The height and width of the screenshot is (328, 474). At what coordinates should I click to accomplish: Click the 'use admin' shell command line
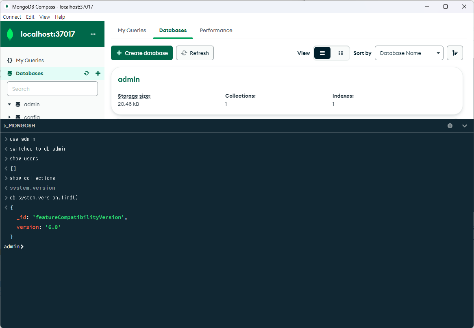click(x=22, y=139)
